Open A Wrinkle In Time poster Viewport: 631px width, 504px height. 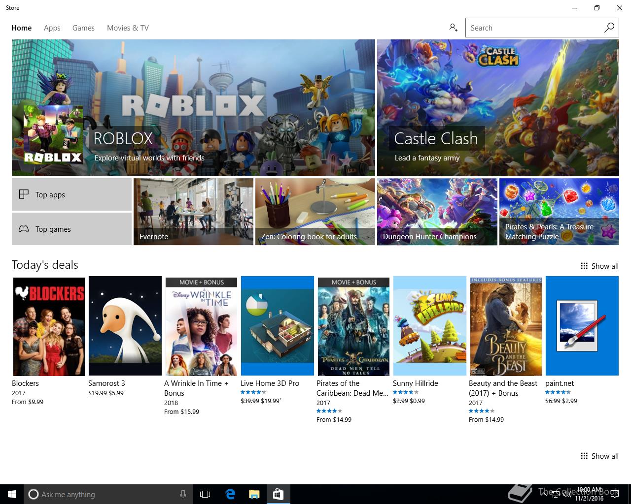(x=201, y=326)
